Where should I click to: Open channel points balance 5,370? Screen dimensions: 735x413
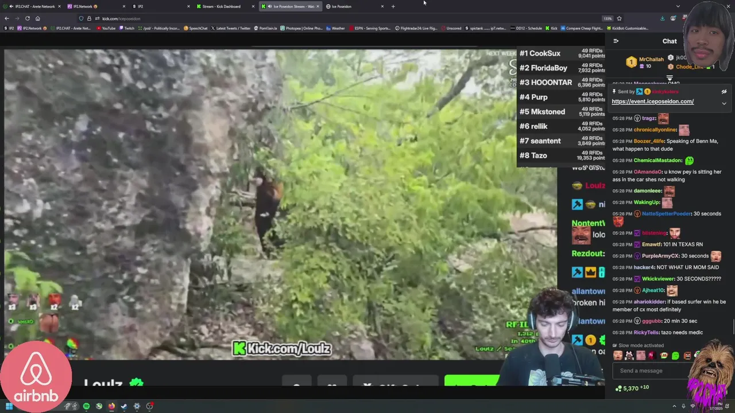pos(631,388)
